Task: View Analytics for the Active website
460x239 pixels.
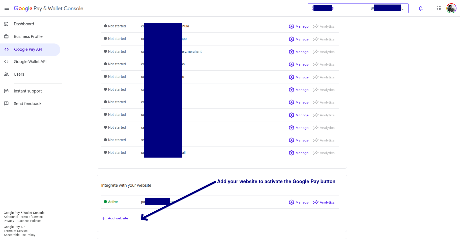Action: 324,202
